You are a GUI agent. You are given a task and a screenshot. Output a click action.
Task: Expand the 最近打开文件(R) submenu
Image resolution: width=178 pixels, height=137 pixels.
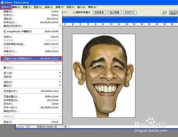point(31,26)
